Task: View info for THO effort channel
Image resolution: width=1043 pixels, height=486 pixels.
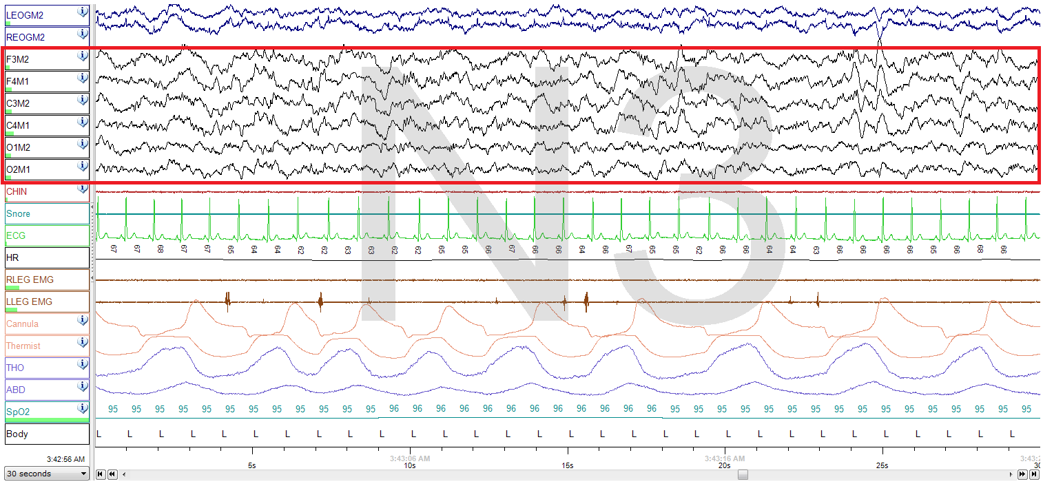Action: point(83,364)
